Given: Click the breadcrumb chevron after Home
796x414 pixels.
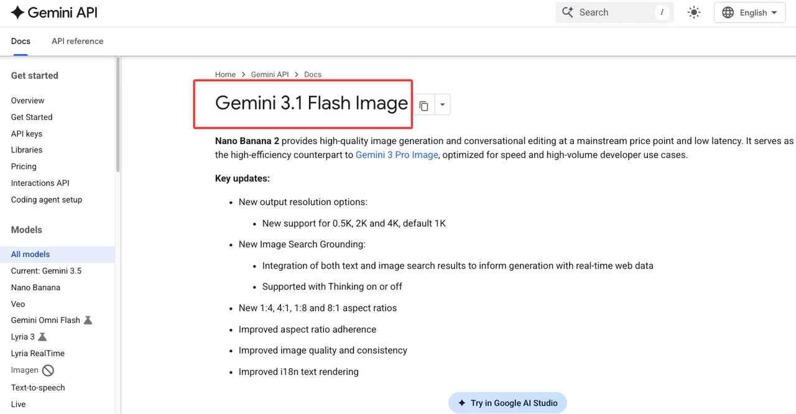Looking at the screenshot, I should pos(244,75).
